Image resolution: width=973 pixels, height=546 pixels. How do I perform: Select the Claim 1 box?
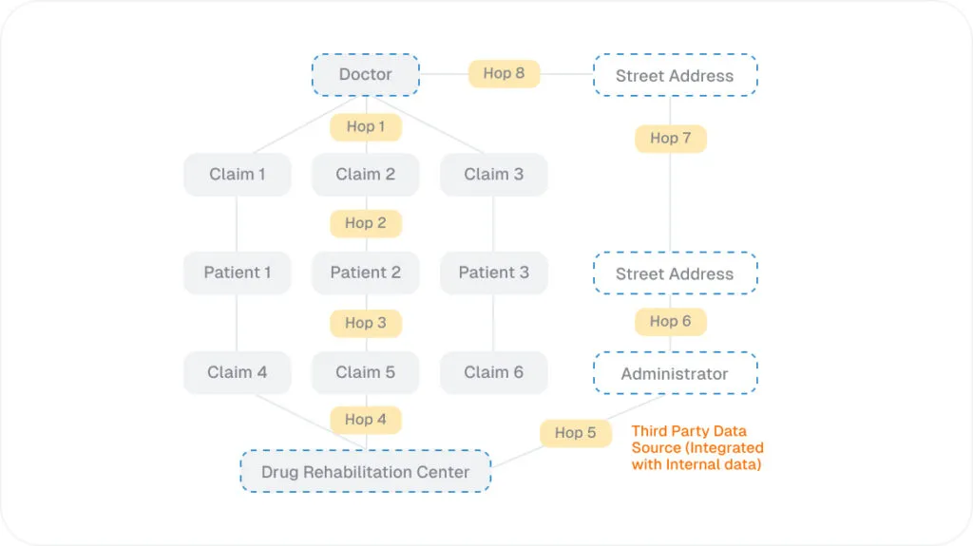coord(237,175)
